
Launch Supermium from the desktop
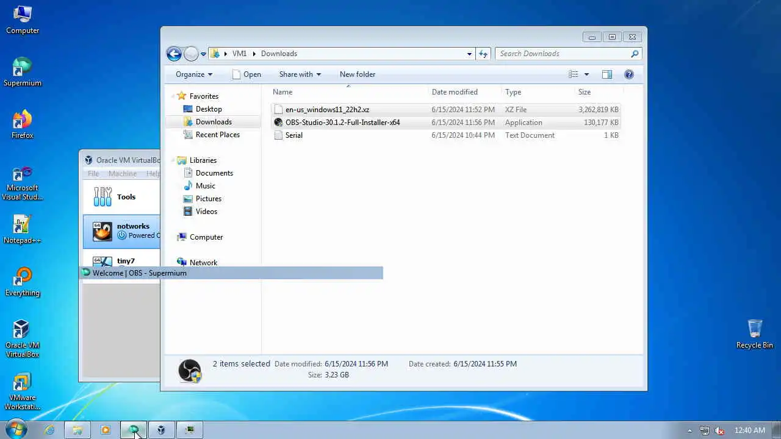pos(23,73)
